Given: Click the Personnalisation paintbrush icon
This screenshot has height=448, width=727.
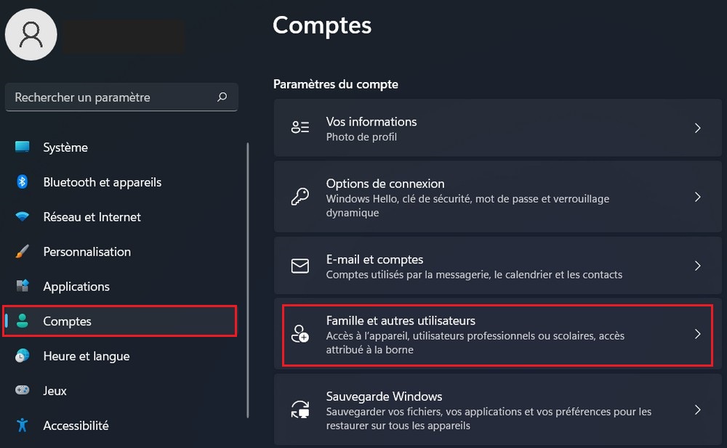Looking at the screenshot, I should point(23,252).
